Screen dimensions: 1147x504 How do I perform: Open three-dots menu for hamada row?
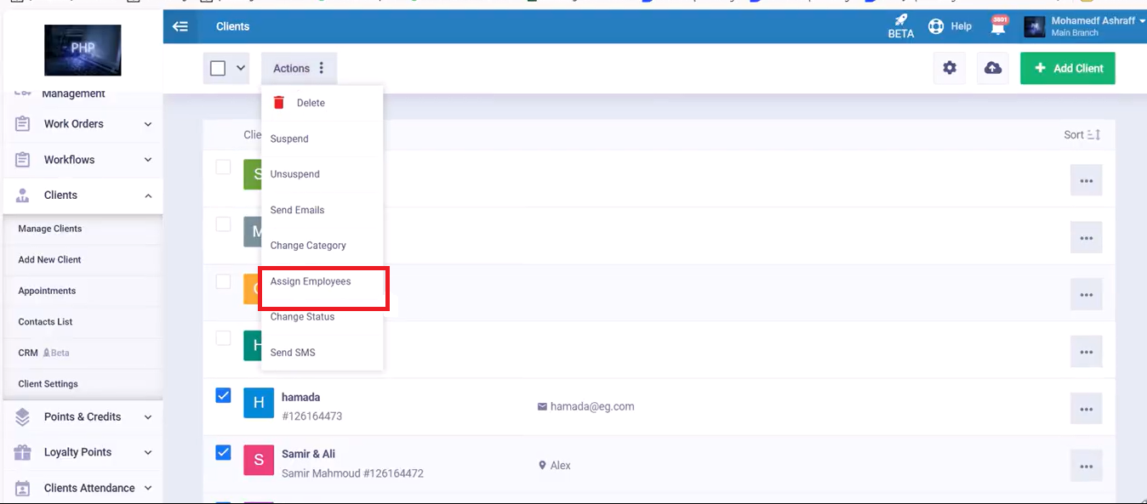1086,409
